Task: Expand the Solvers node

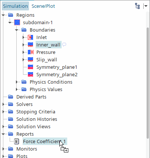Action: pos(3,104)
